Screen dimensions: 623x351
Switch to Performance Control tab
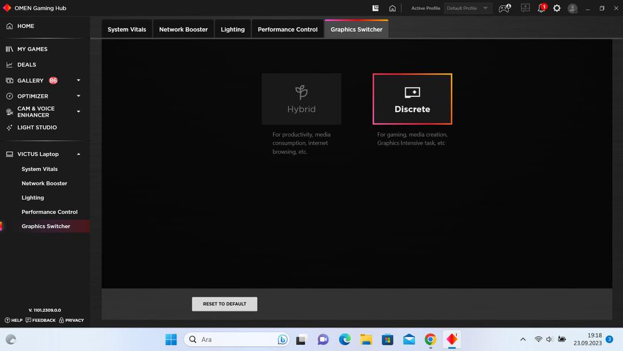287,29
